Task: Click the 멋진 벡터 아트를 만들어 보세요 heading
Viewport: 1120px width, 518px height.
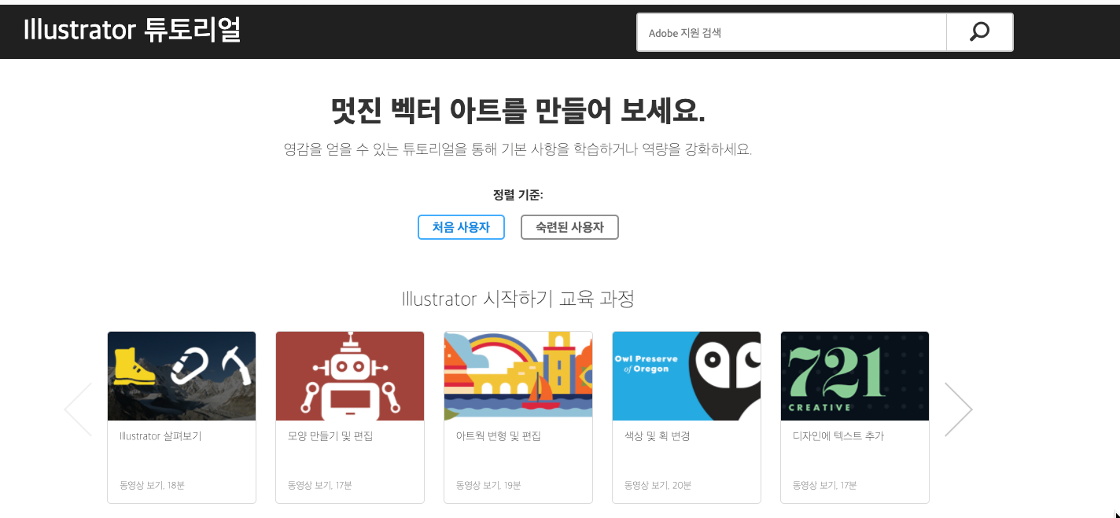Action: coord(518,111)
